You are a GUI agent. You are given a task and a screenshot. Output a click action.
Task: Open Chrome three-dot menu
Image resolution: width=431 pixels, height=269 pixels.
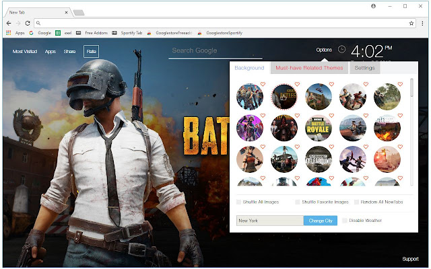422,24
